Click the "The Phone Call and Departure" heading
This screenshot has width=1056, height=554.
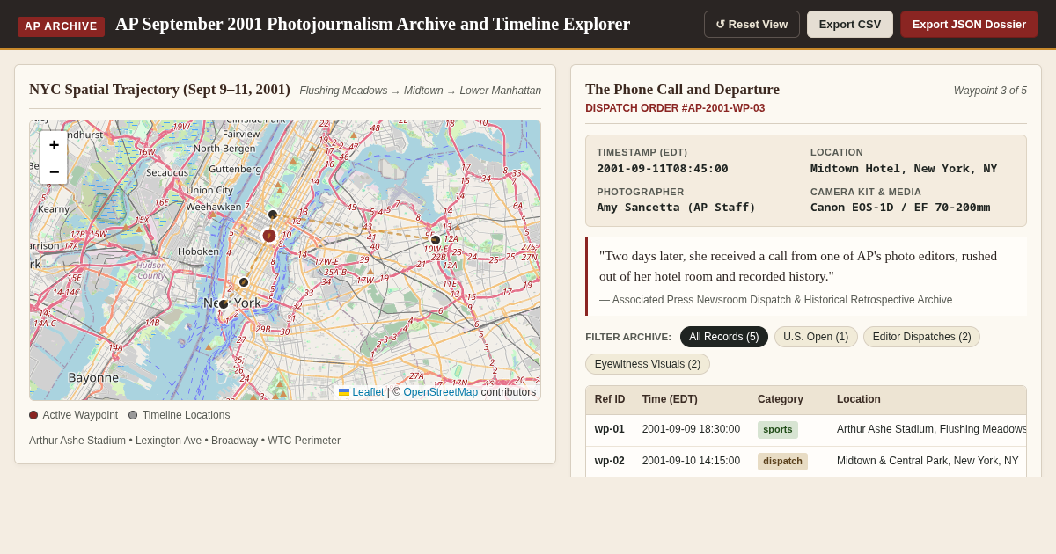click(x=682, y=90)
